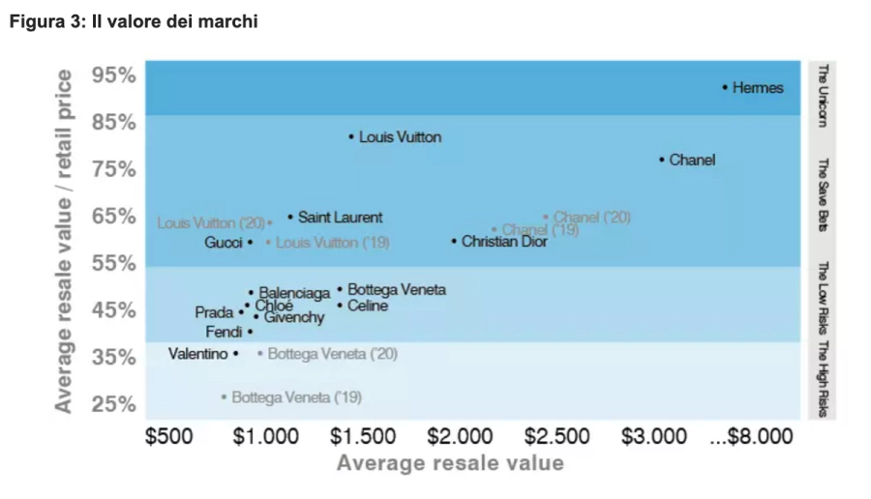Click The High Risks side label

824,378
